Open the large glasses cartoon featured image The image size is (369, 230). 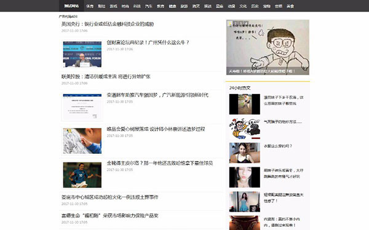click(268, 47)
